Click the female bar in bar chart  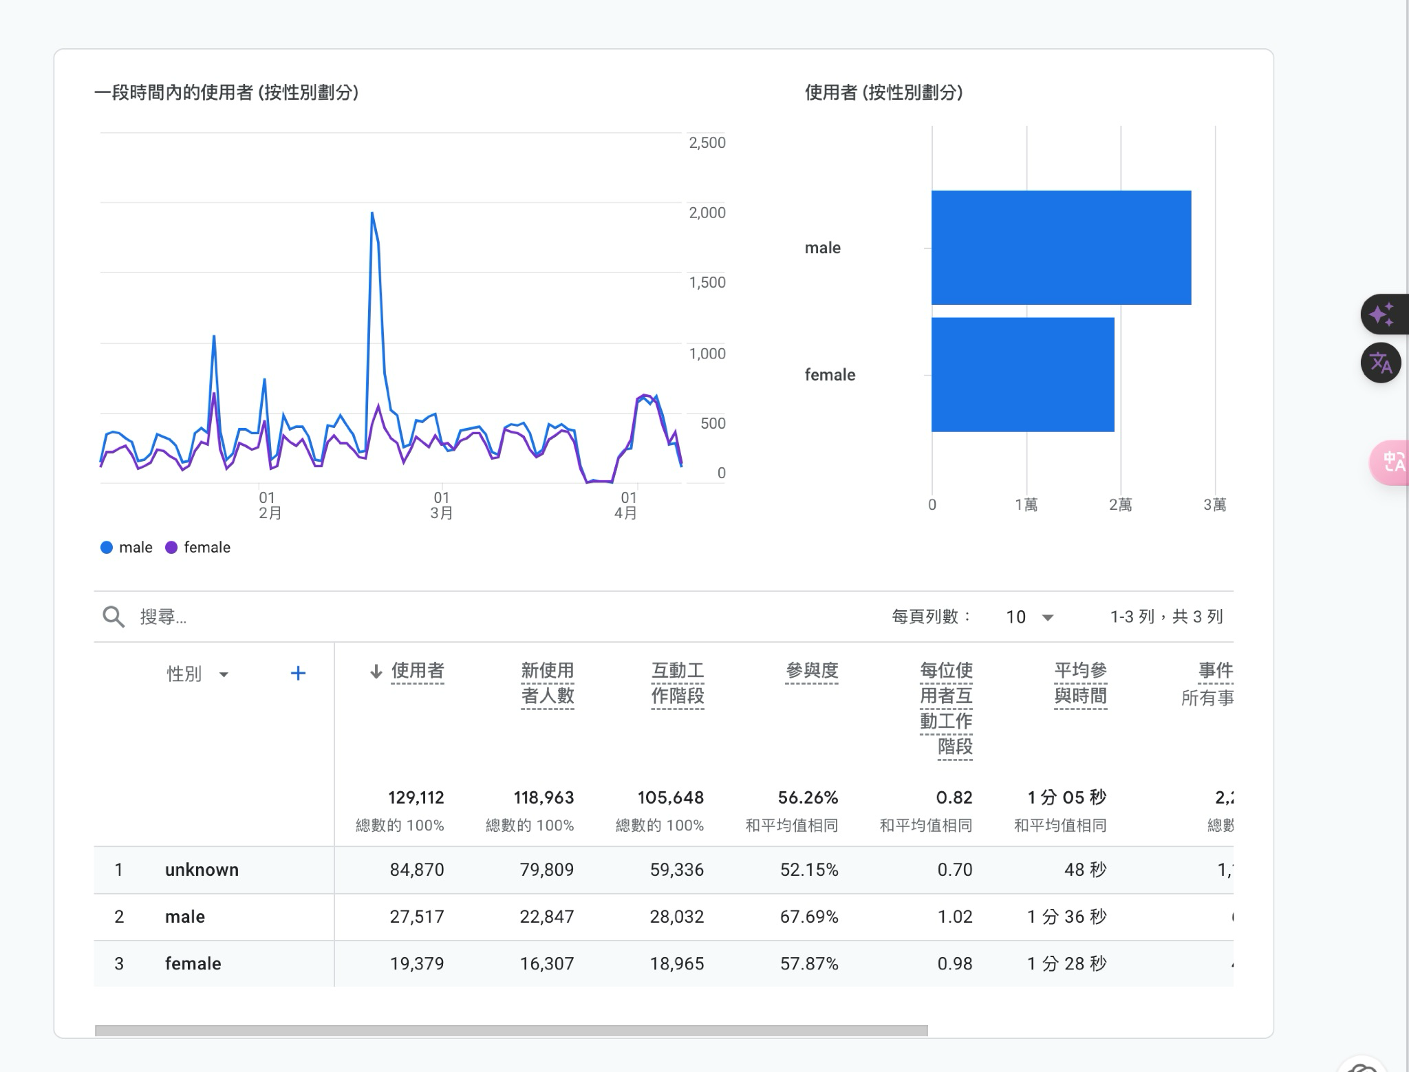click(x=1022, y=375)
